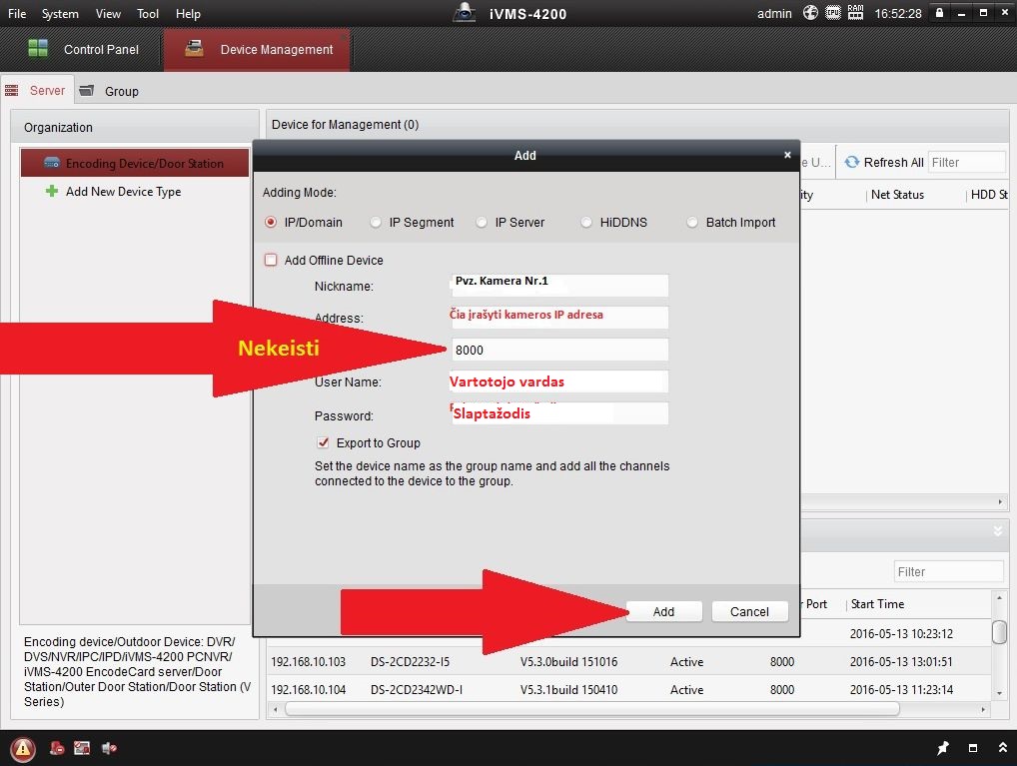Click the Group folder icon
The width and height of the screenshot is (1017, 766).
point(86,90)
